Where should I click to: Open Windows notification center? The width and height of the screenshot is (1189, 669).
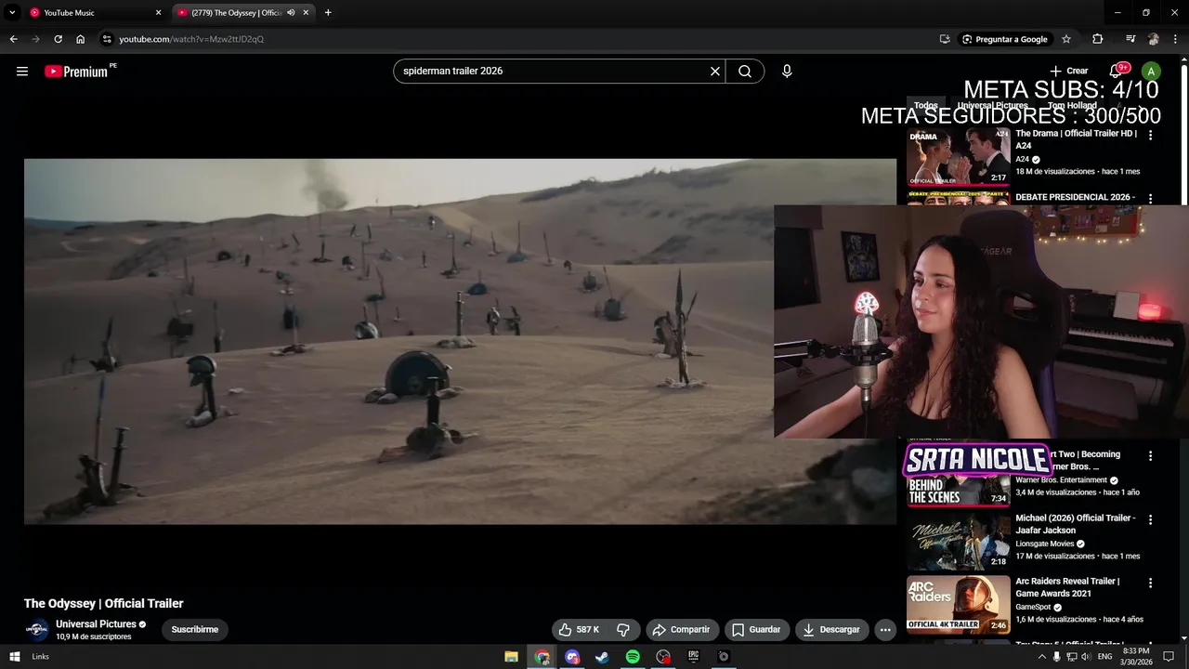tap(1169, 657)
